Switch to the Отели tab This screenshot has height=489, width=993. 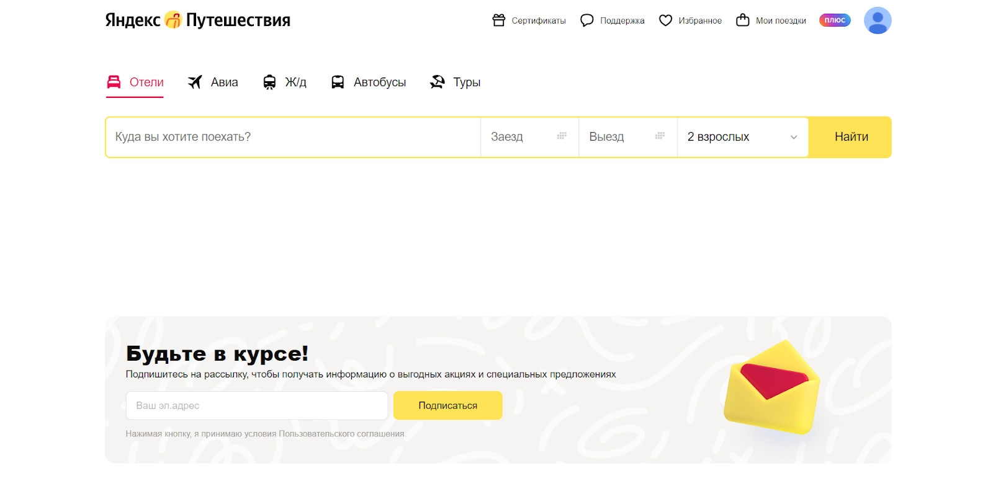coord(135,82)
